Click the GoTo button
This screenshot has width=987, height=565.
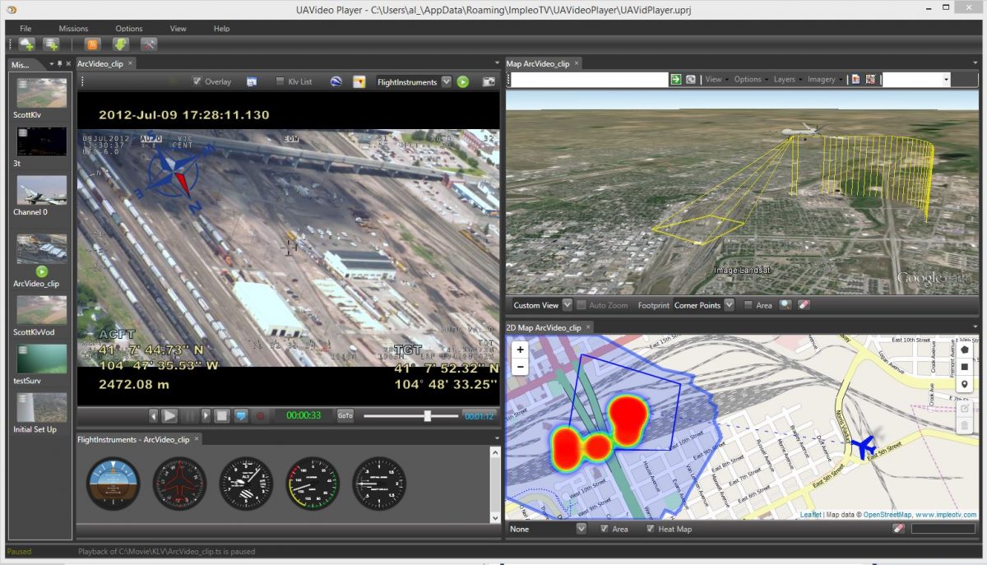click(x=345, y=416)
